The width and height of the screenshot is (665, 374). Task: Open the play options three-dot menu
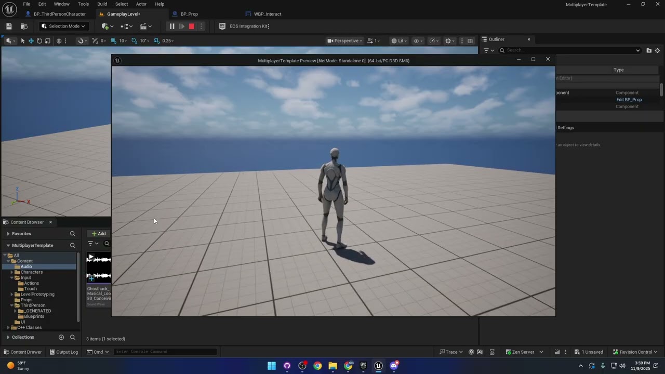tap(202, 26)
